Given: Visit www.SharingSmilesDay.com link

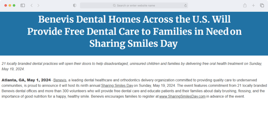Looking at the screenshot, I should point(182,97).
